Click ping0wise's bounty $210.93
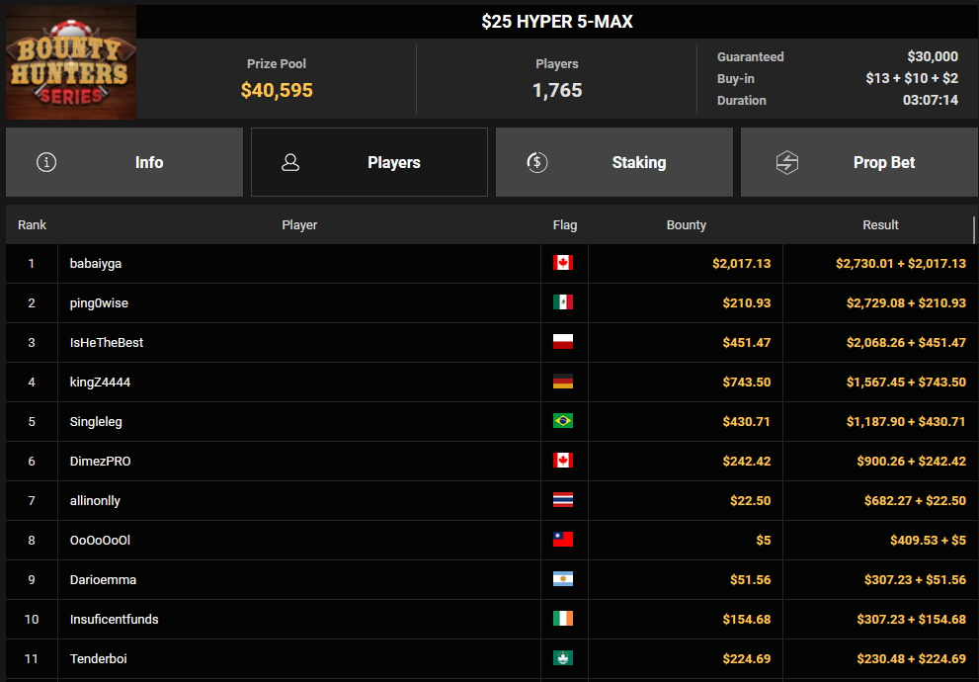The width and height of the screenshot is (979, 682). pos(746,302)
